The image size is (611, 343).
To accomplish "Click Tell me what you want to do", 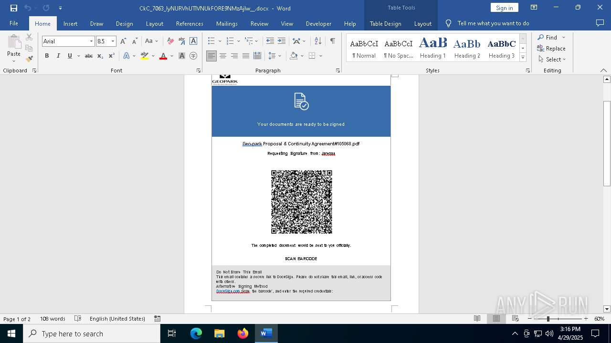I will pos(493,23).
